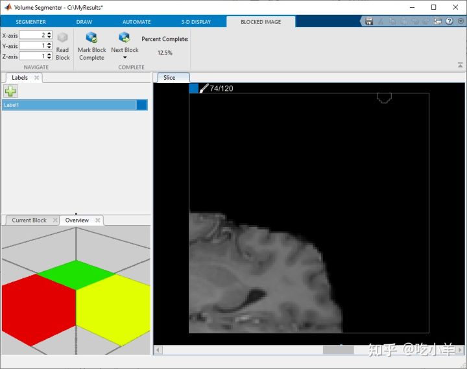
Task: Click the Mark Block Complete icon
Action: [91, 38]
